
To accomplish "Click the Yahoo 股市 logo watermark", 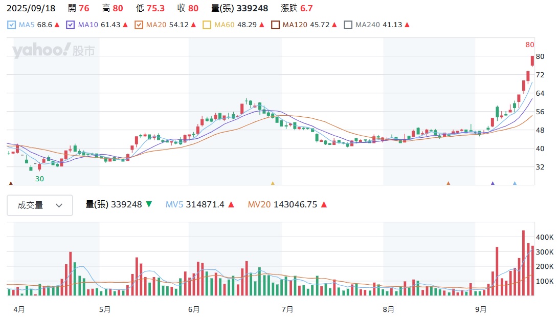I will point(54,51).
